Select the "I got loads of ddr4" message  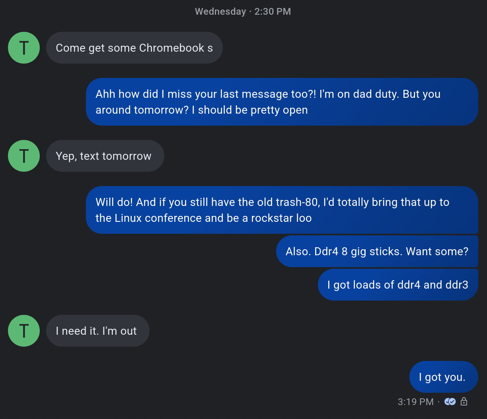(x=397, y=285)
